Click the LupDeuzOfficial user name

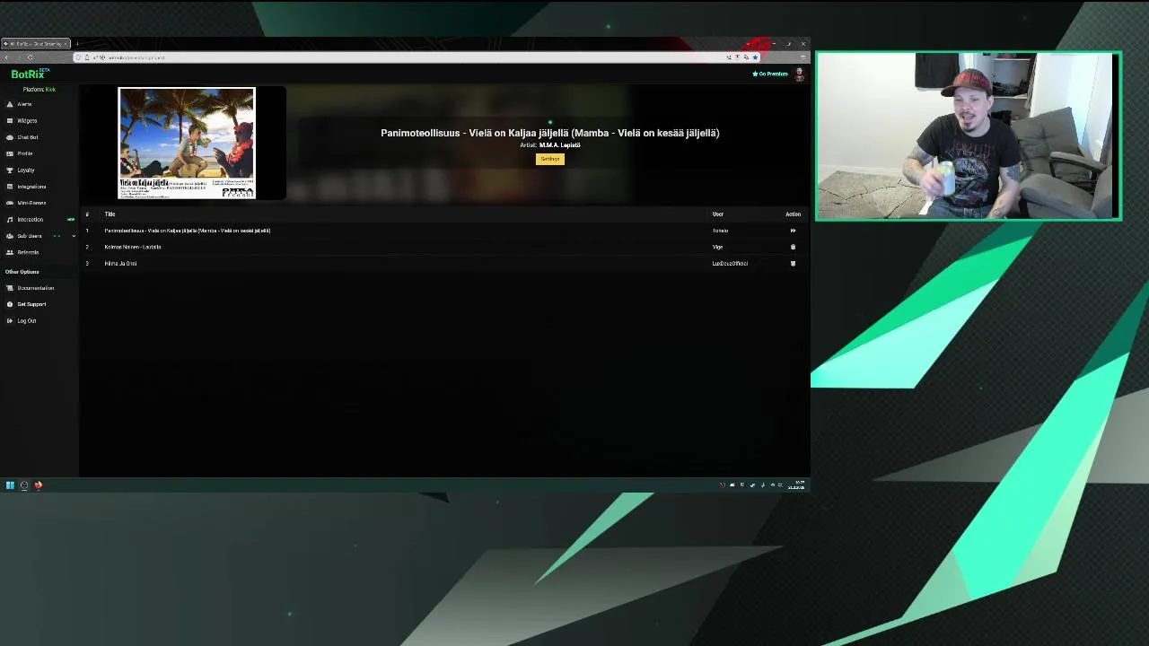pos(730,264)
